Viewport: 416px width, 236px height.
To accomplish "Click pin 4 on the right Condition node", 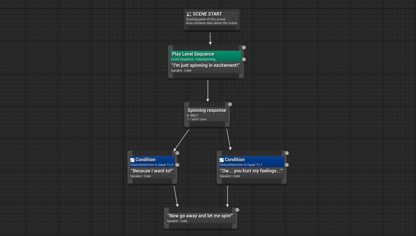I will 287,153.
